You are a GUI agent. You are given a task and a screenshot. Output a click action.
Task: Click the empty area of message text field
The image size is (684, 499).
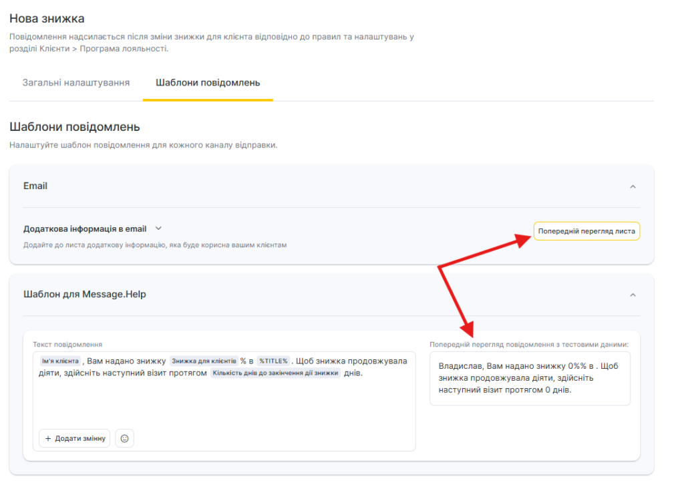click(x=224, y=404)
